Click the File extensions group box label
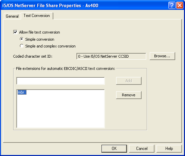This screenshot has height=156, width=185. (x=66, y=69)
